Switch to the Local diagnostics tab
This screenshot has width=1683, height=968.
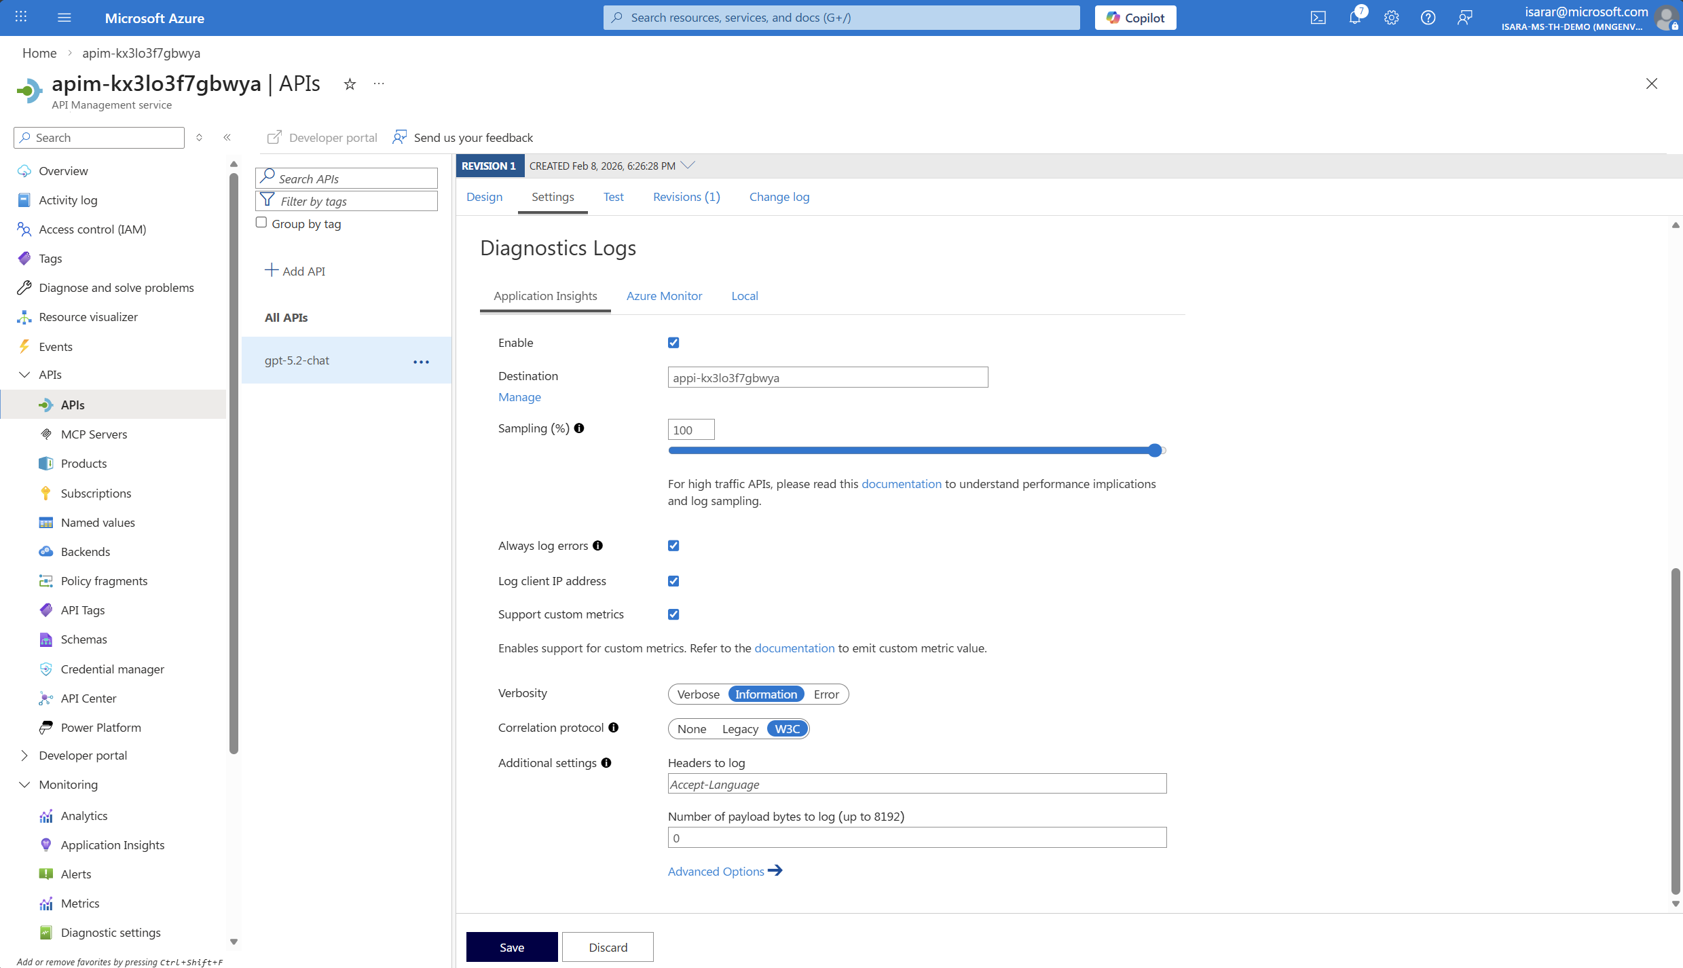point(745,296)
